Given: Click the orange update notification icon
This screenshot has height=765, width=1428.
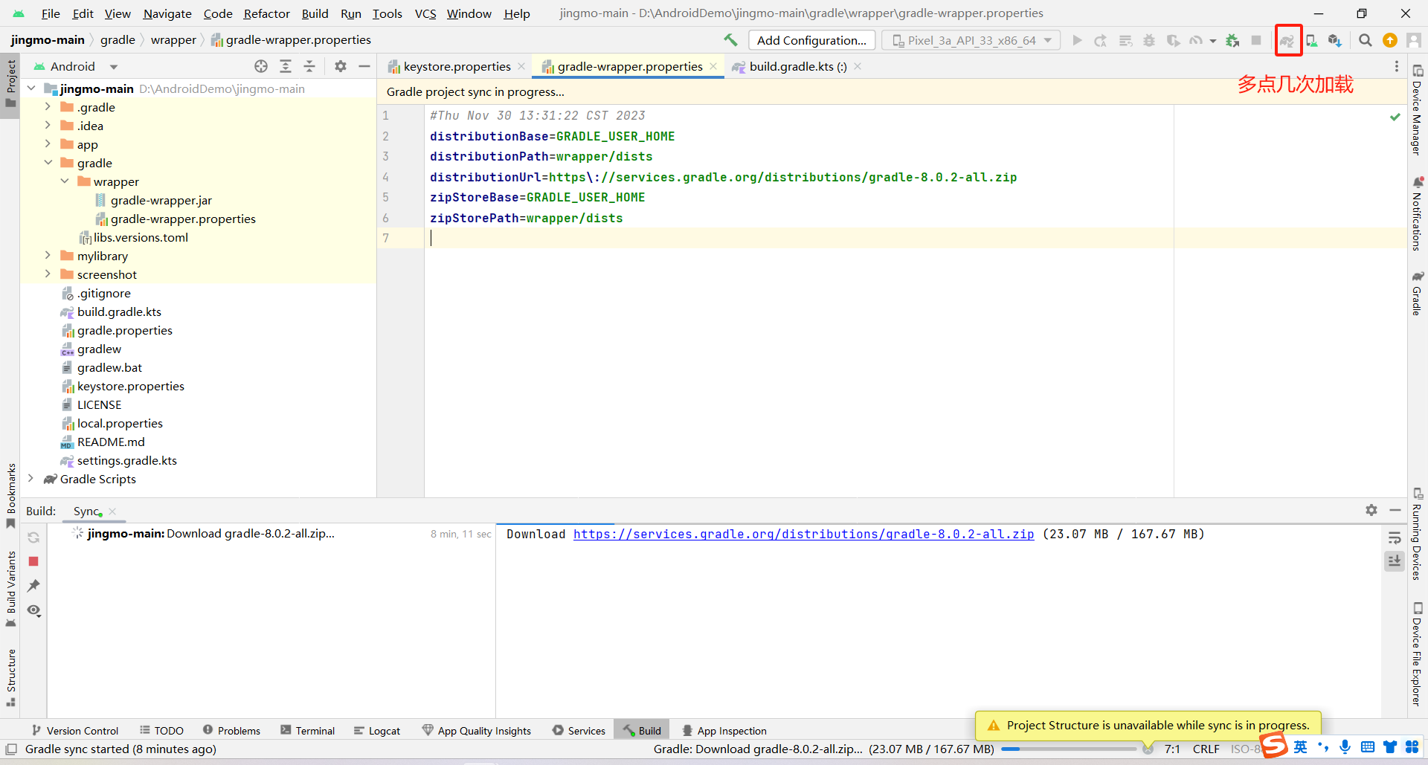Looking at the screenshot, I should pos(1390,40).
